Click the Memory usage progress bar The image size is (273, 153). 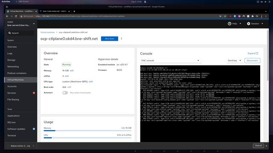tap(87, 130)
